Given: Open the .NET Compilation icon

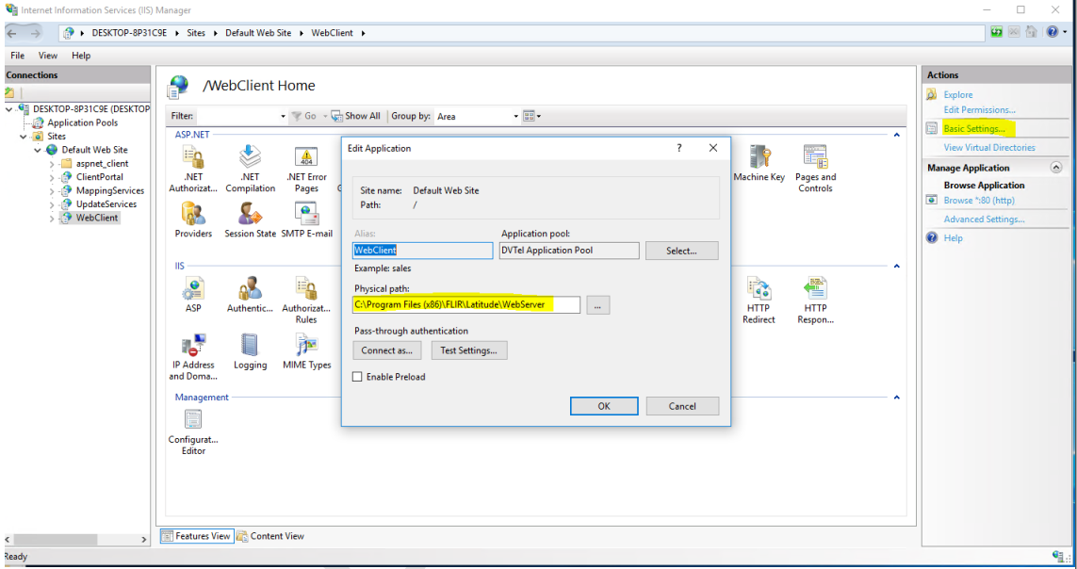Looking at the screenshot, I should 250,158.
